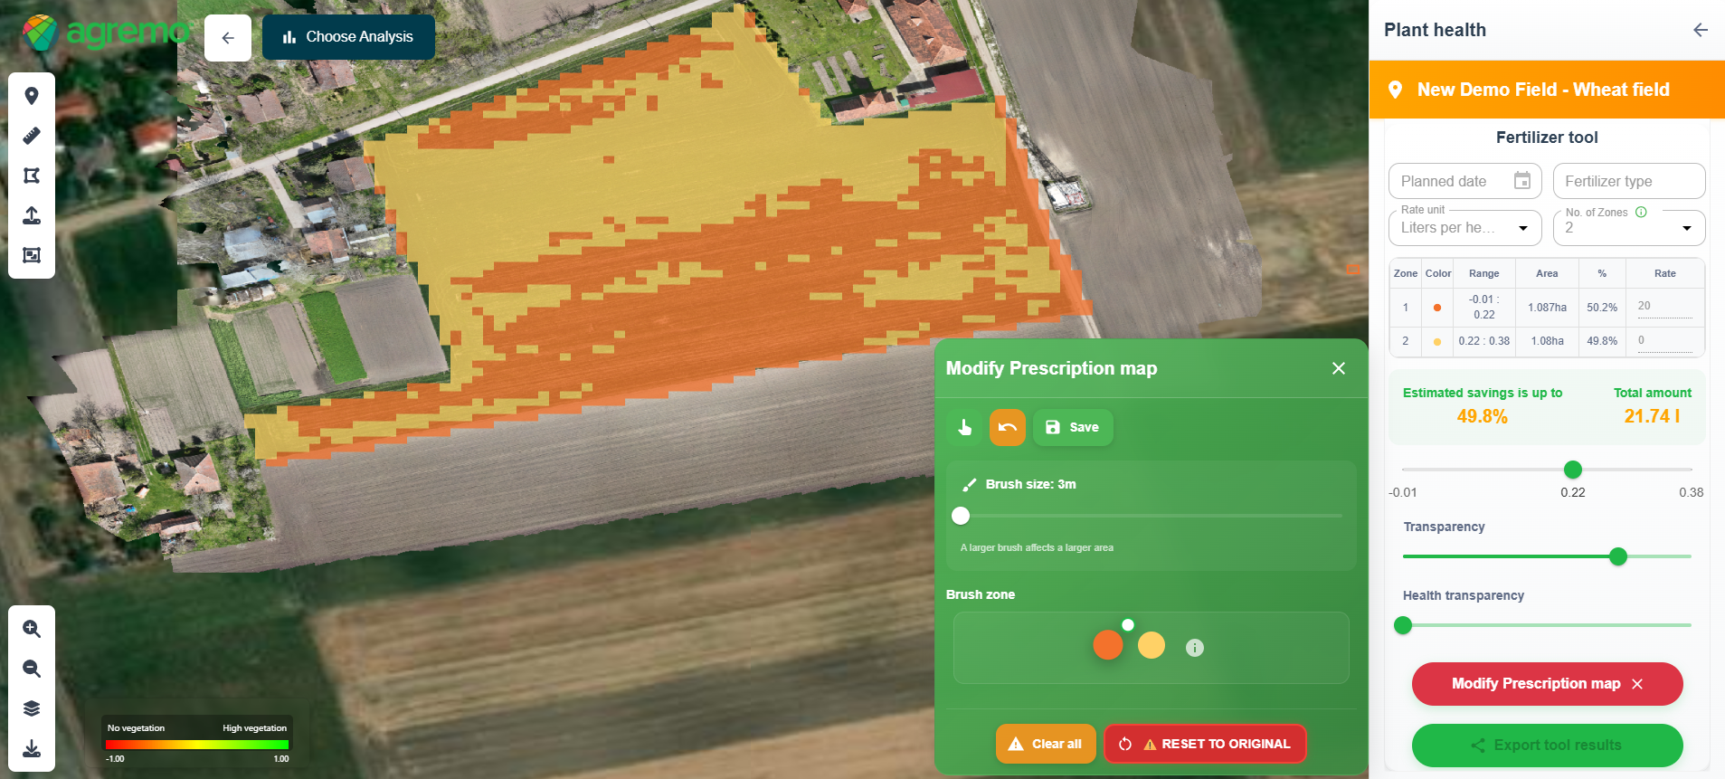
Task: Select the polygon area drawing tool
Action: tap(32, 176)
